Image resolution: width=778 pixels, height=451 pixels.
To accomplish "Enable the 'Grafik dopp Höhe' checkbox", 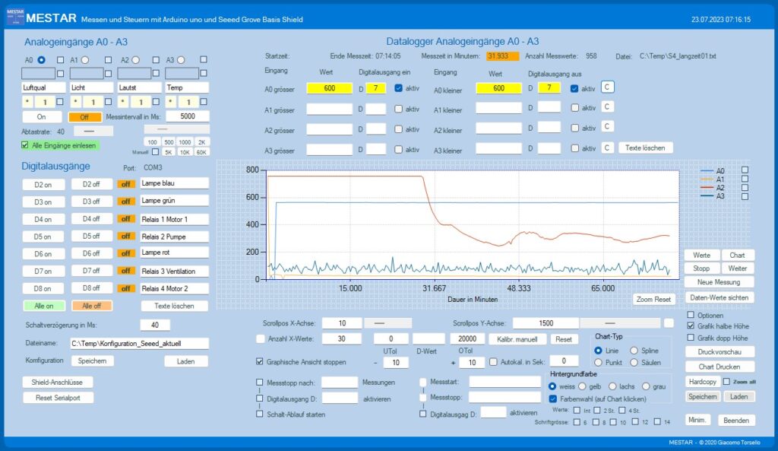I will click(x=691, y=337).
